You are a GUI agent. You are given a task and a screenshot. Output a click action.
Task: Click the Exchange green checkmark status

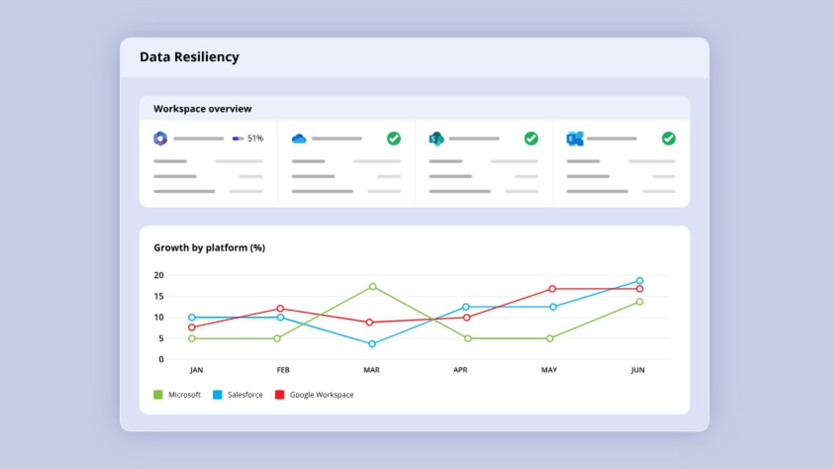(x=668, y=138)
